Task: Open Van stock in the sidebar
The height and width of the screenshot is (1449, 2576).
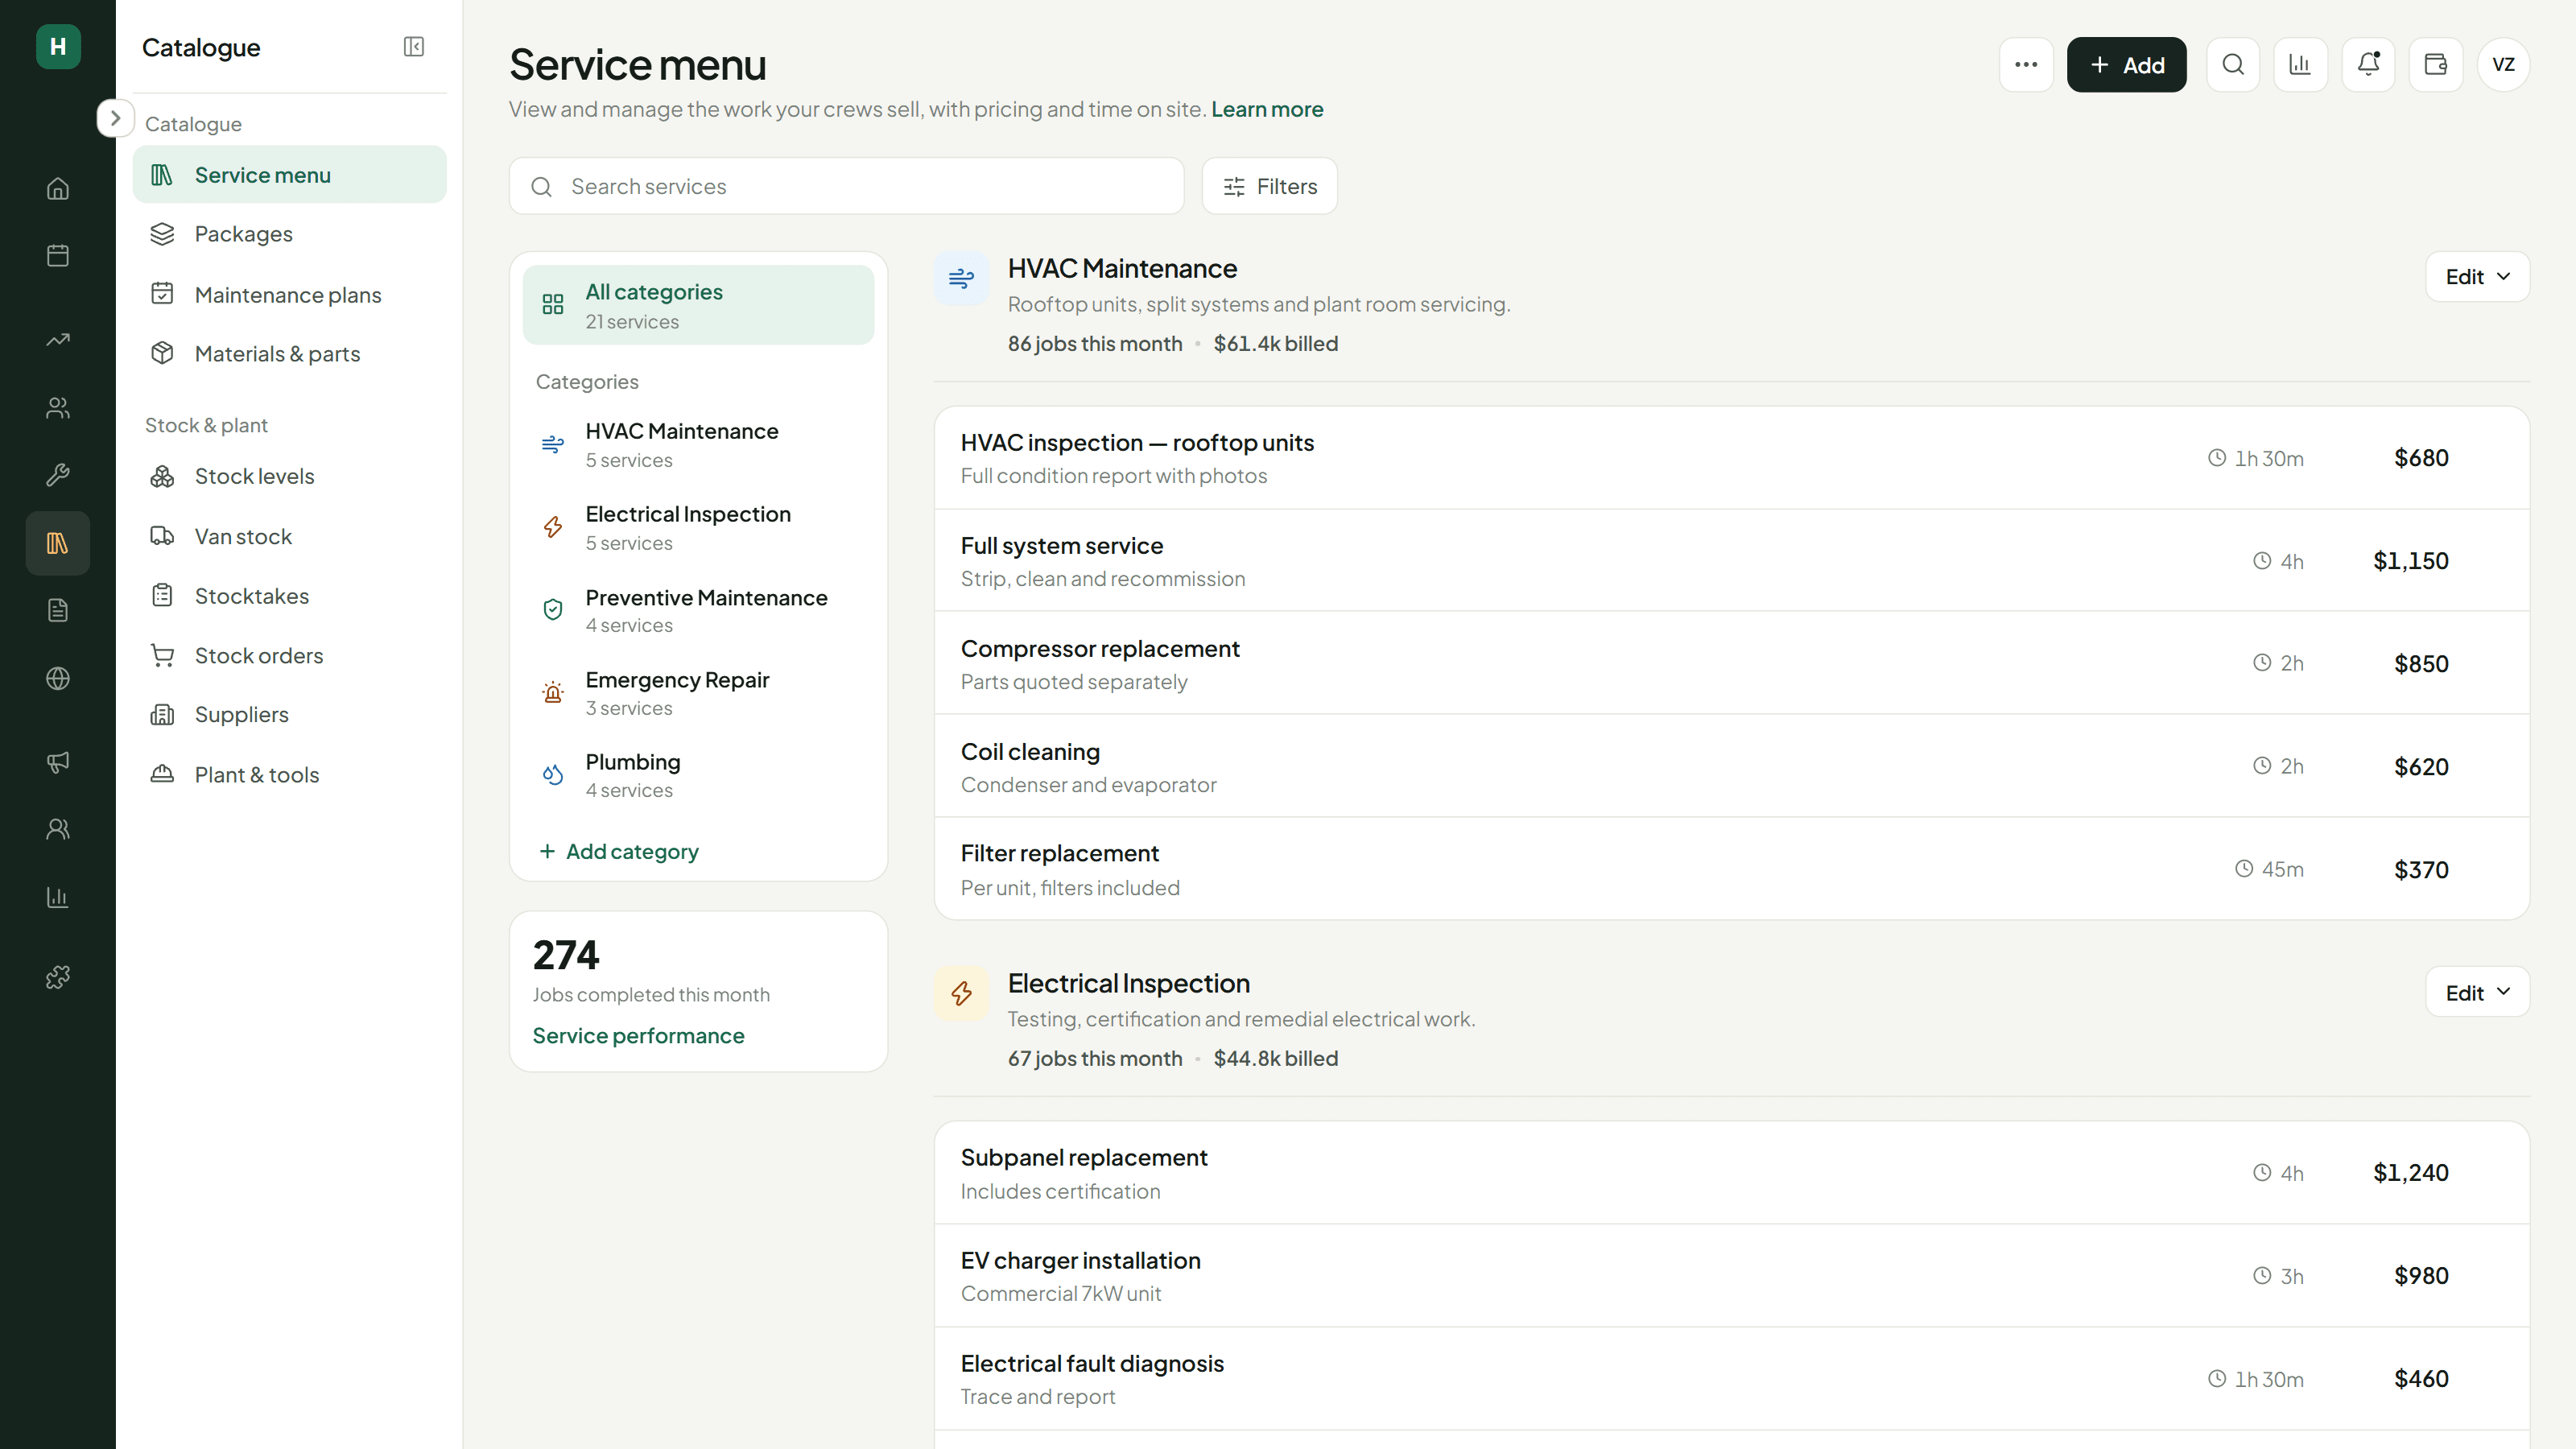Action: [x=290, y=536]
